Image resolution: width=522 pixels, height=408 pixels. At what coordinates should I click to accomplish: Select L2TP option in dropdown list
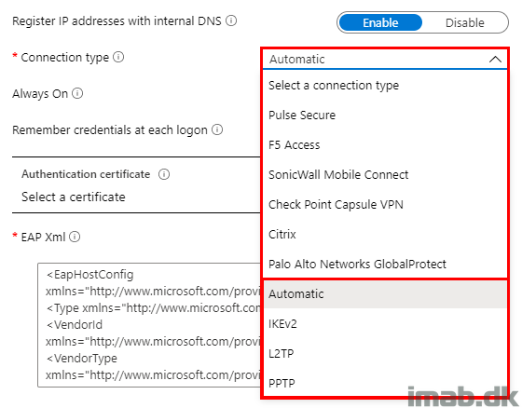click(x=385, y=353)
